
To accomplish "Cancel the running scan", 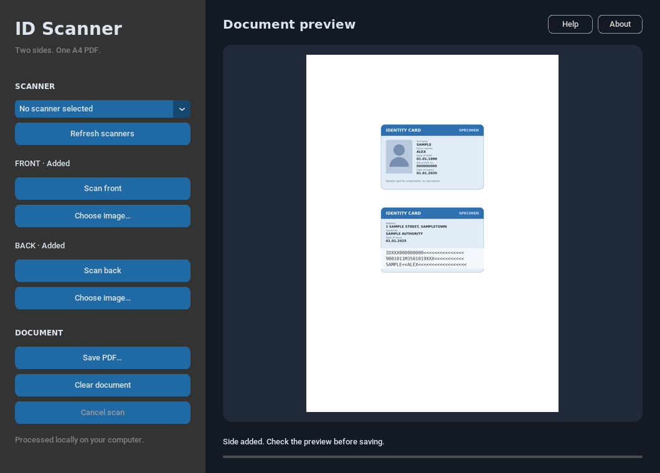I will (x=103, y=413).
